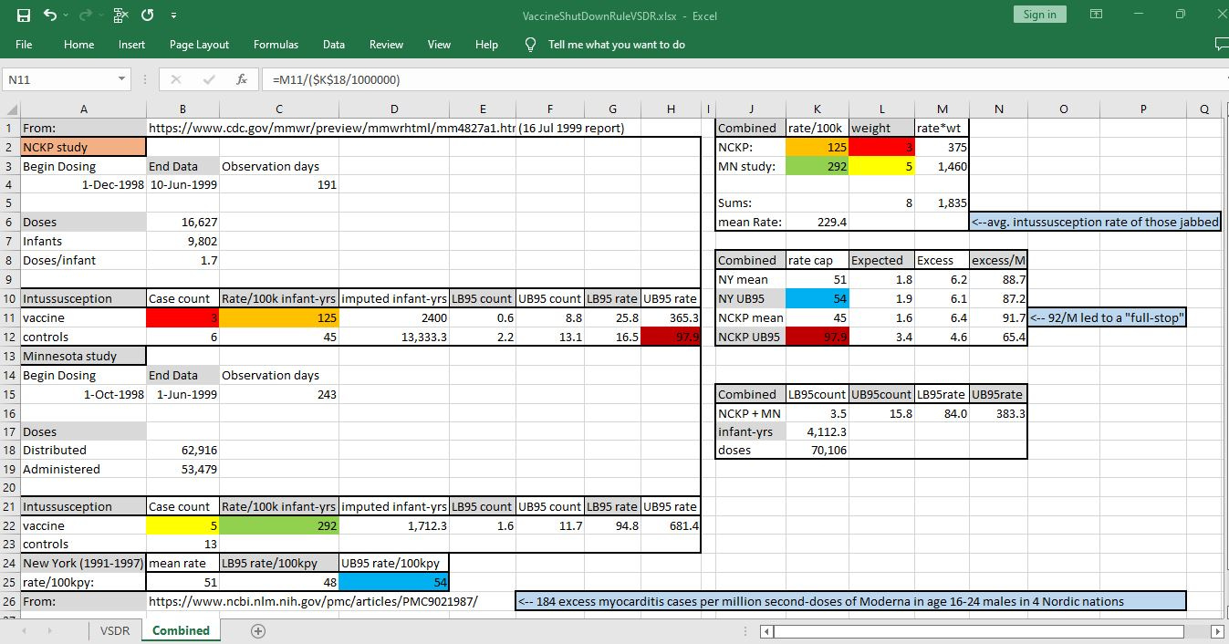
Task: Click the Redo arrow icon
Action: 88,15
